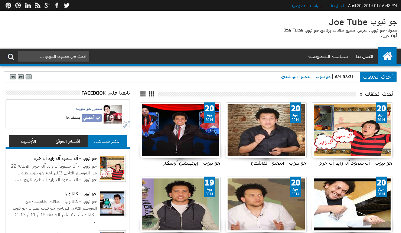Open the Pinterest social icon
Viewport: 401px width, 233px height.
click(8, 5)
